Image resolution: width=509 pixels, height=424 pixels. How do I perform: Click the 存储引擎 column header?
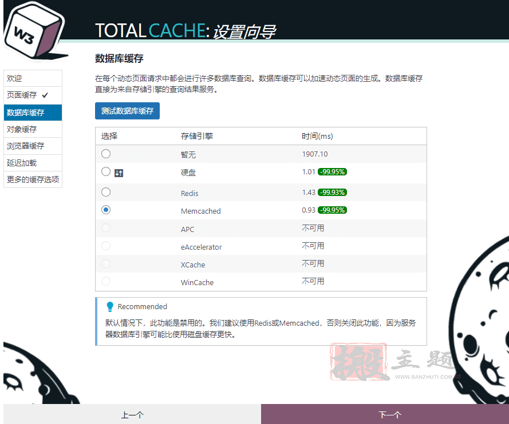click(x=197, y=136)
